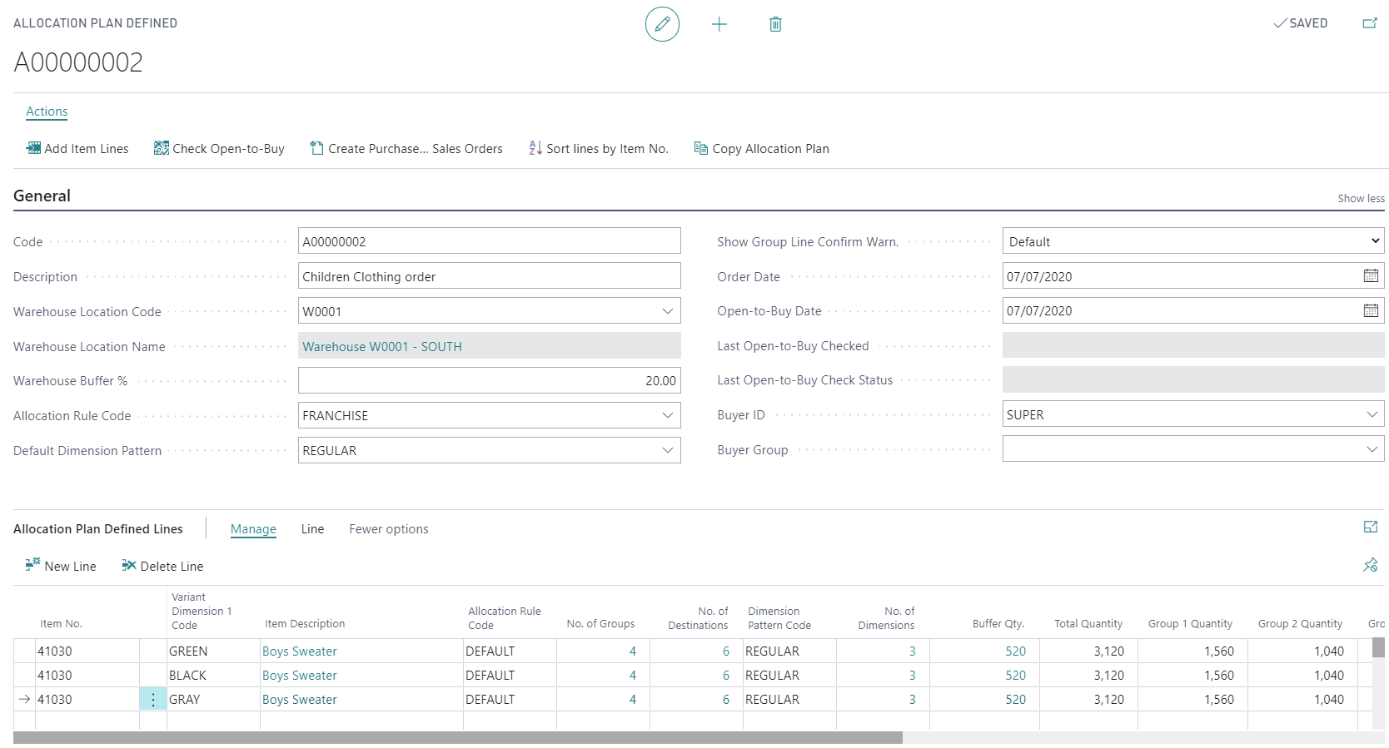This screenshot has height=748, width=1389.
Task: Click Check Open-to-Buy action
Action: click(x=219, y=149)
